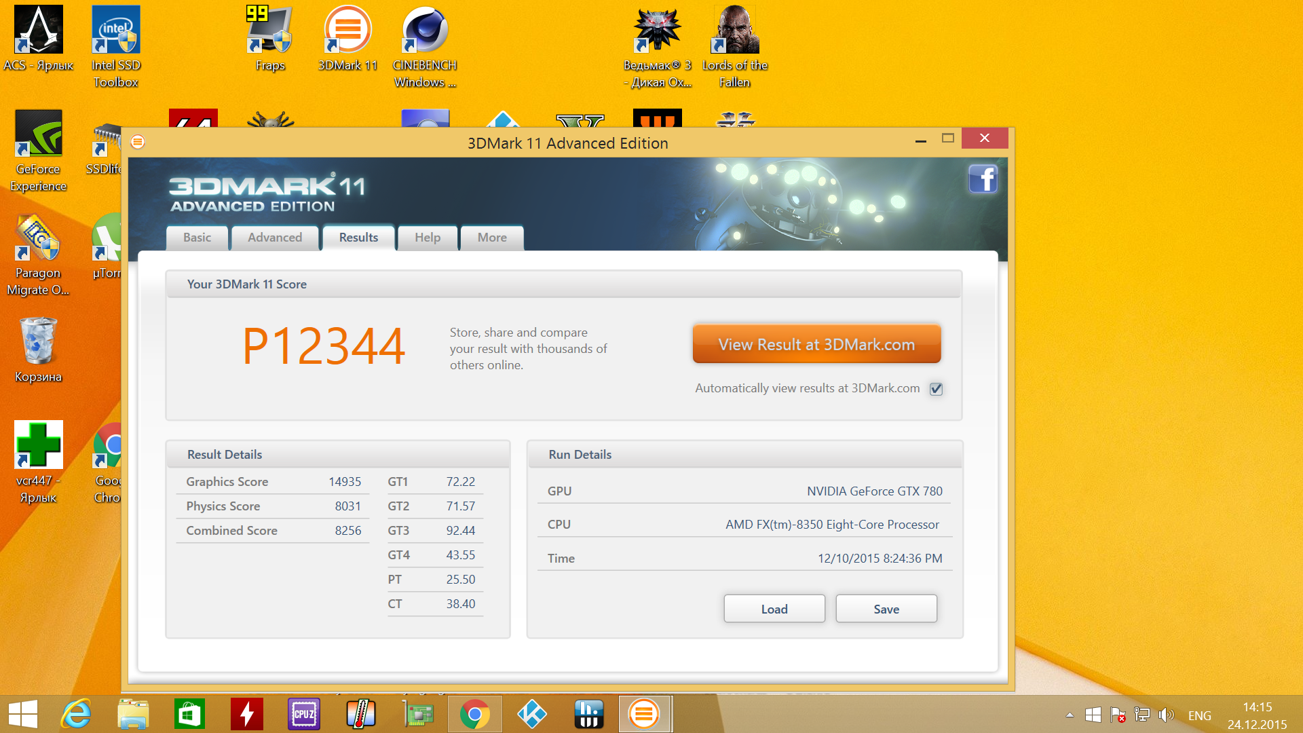
Task: Toggle automatically view results at 3DMark.com checkbox
Action: click(937, 389)
